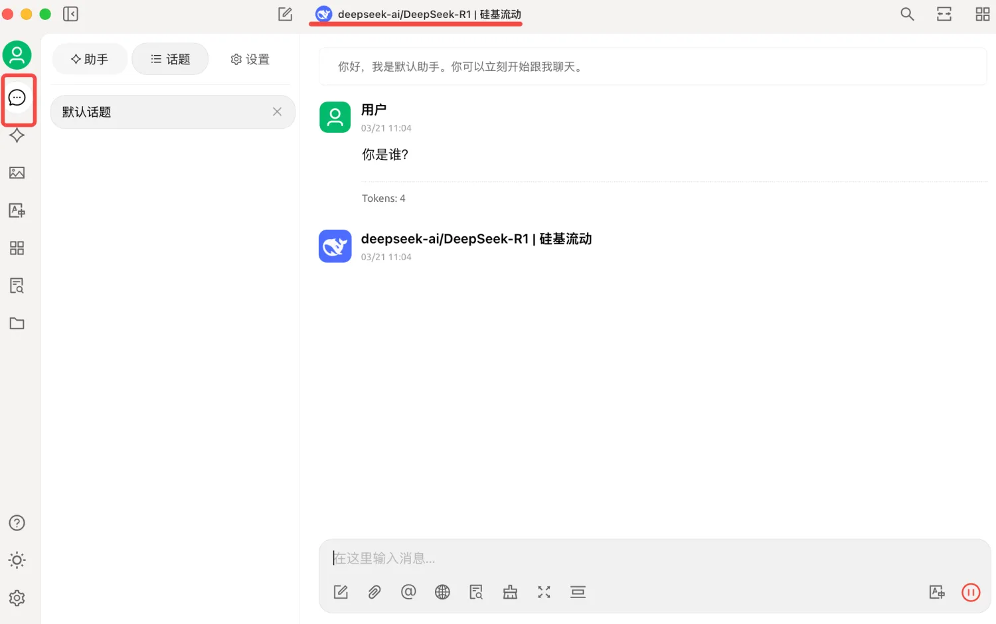Choose knowledge base in input toolbar
The image size is (996, 624).
[476, 592]
